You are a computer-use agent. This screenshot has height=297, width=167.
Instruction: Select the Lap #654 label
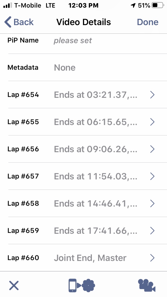pyautogui.click(x=23, y=95)
